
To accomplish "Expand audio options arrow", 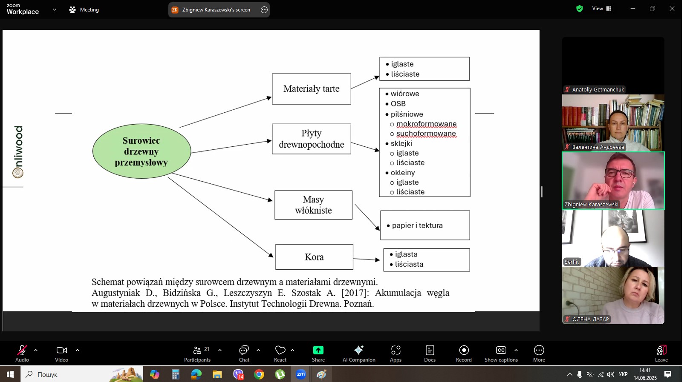I will 36,350.
